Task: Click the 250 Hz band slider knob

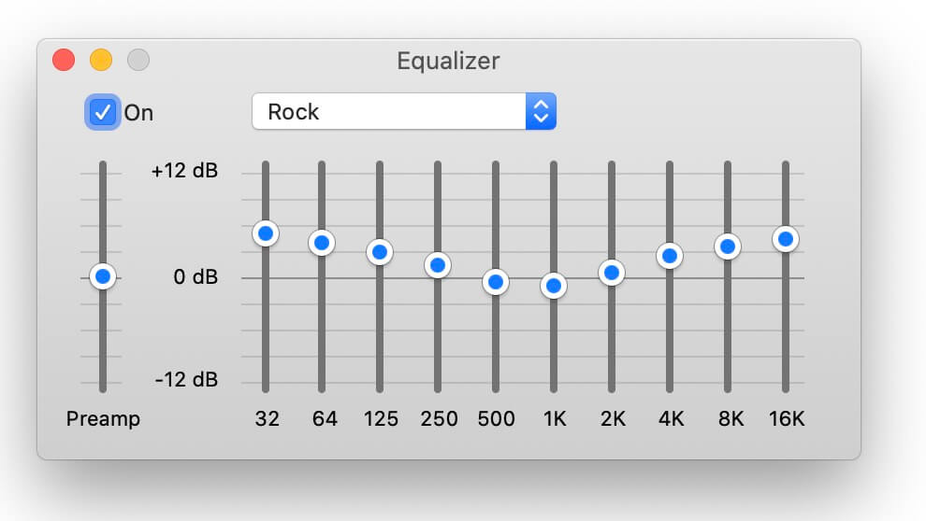Action: click(x=438, y=266)
